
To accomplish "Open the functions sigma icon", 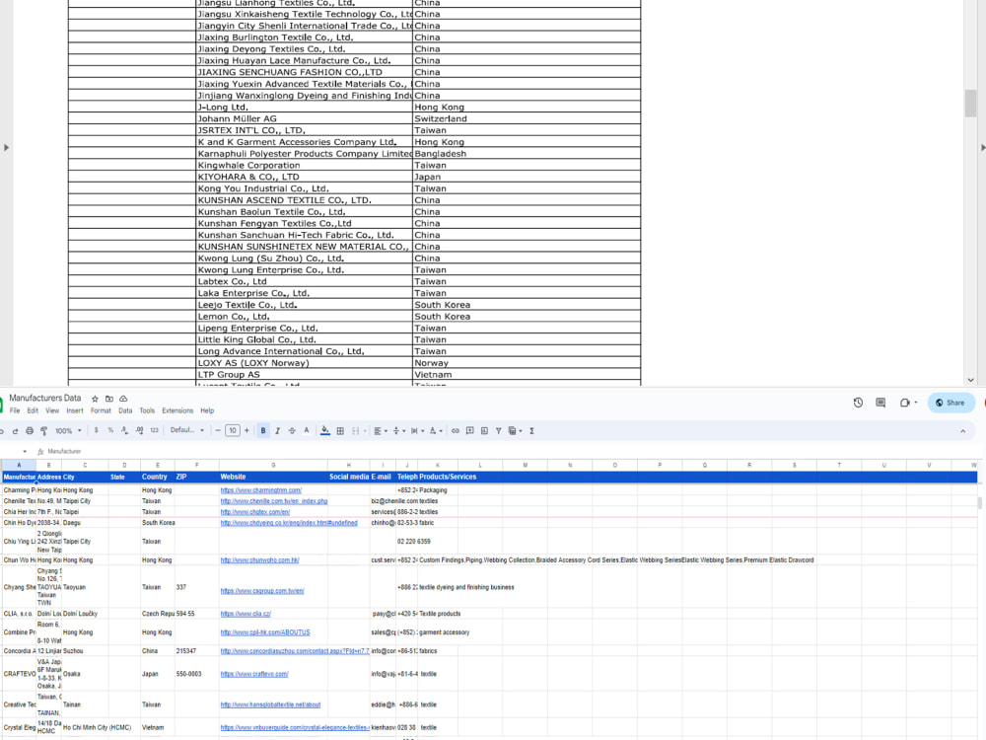I will 532,431.
